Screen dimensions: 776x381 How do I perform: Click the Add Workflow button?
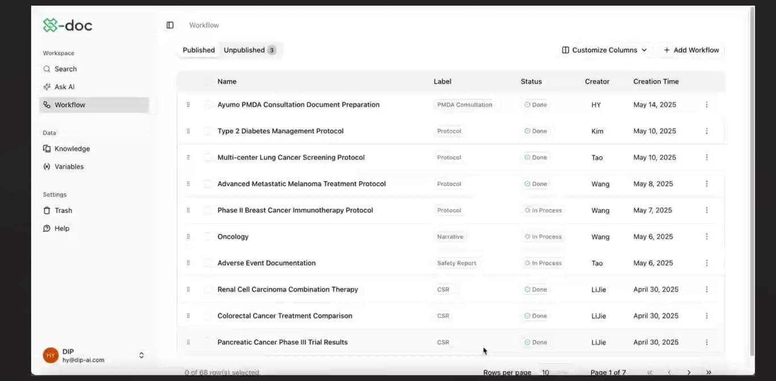tap(690, 50)
